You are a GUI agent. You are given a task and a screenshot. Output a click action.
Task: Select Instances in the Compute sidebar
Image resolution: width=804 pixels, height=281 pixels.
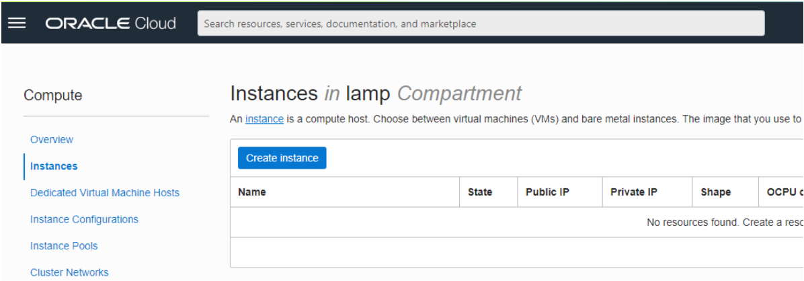click(x=54, y=166)
